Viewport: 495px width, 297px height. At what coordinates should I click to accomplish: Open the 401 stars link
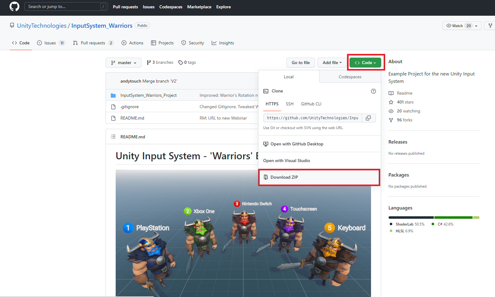pos(401,102)
